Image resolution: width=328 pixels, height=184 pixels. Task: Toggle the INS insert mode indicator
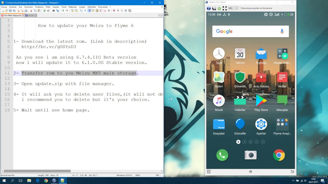(157, 175)
